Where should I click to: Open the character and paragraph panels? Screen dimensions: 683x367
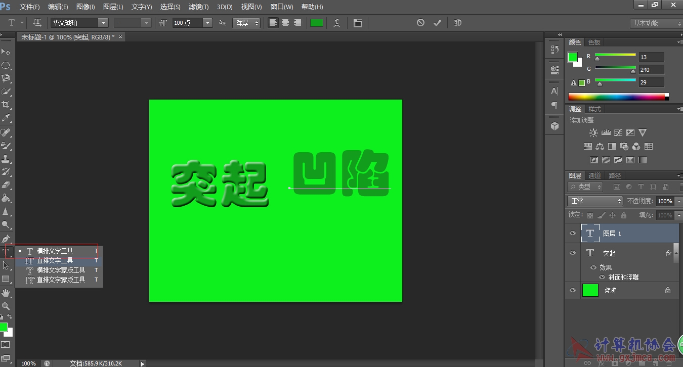tap(358, 23)
